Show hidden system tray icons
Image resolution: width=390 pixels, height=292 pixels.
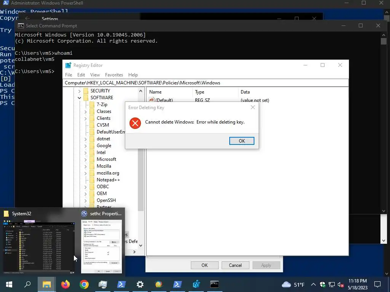pyautogui.click(x=313, y=284)
